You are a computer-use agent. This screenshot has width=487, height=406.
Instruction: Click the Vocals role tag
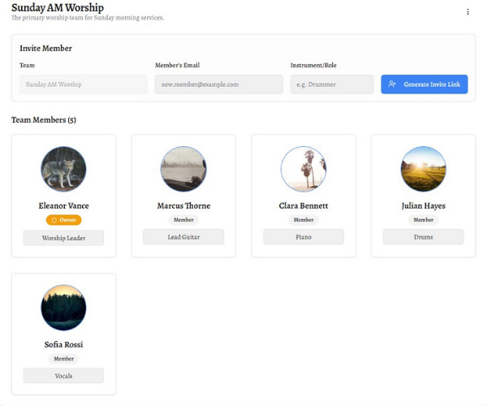(x=63, y=376)
